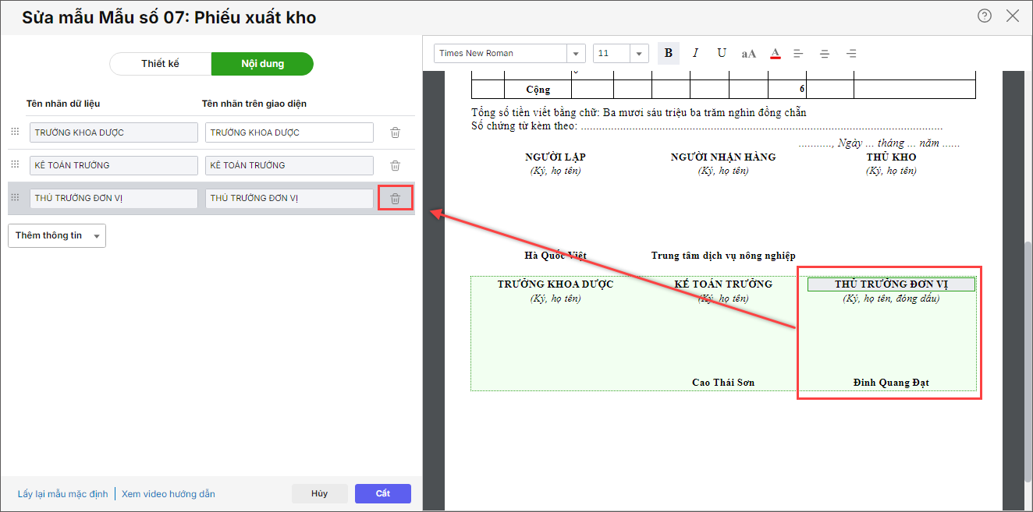Click NGƯỜI LẬP heading in preview

[x=556, y=157]
